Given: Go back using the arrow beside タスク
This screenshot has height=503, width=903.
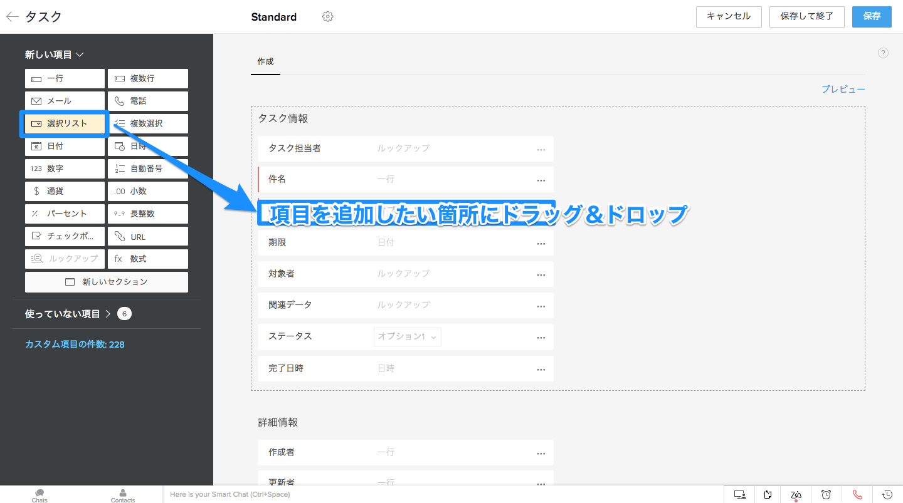Looking at the screenshot, I should coord(13,17).
